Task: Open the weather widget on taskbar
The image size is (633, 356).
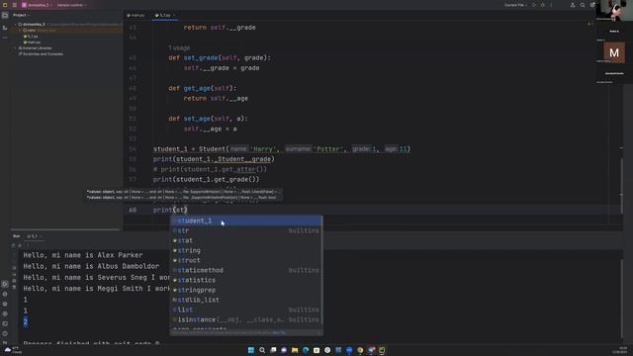Action: coord(12,350)
